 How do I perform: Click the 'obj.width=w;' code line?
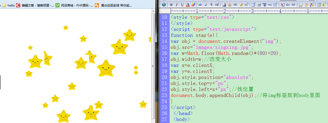201,59
